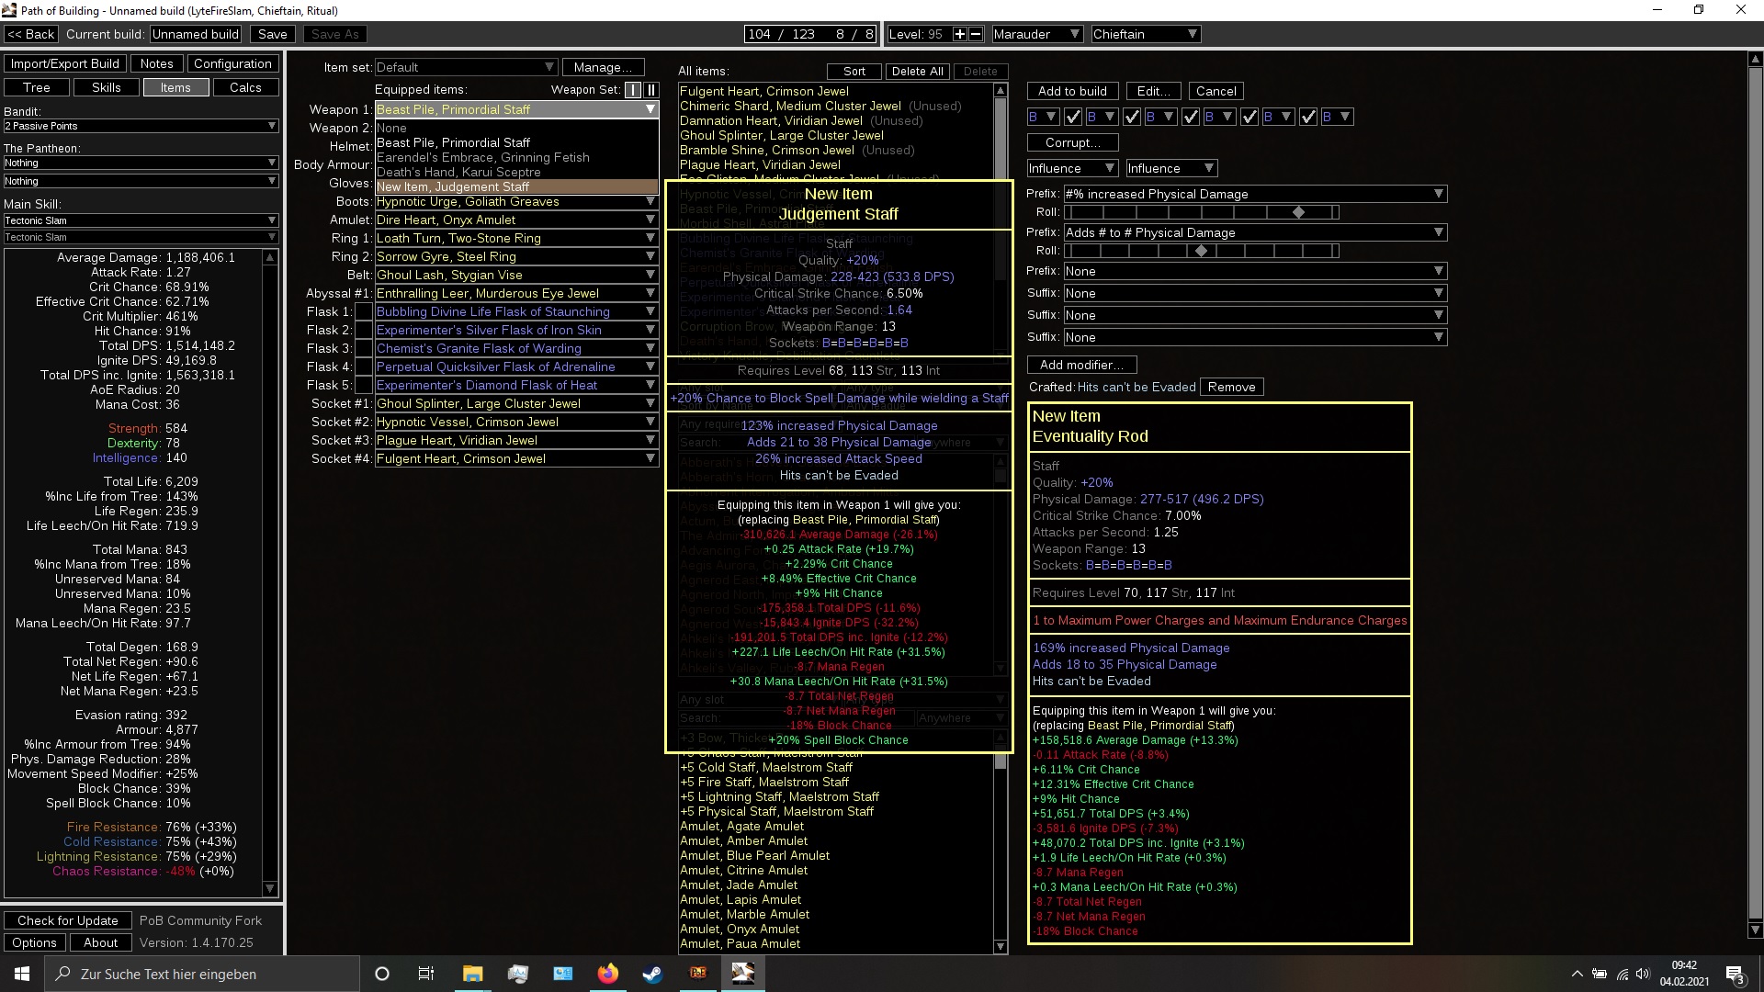This screenshot has width=1764, height=992.
Task: Toggle link between fifth and sixth socket
Action: pos(1308,117)
